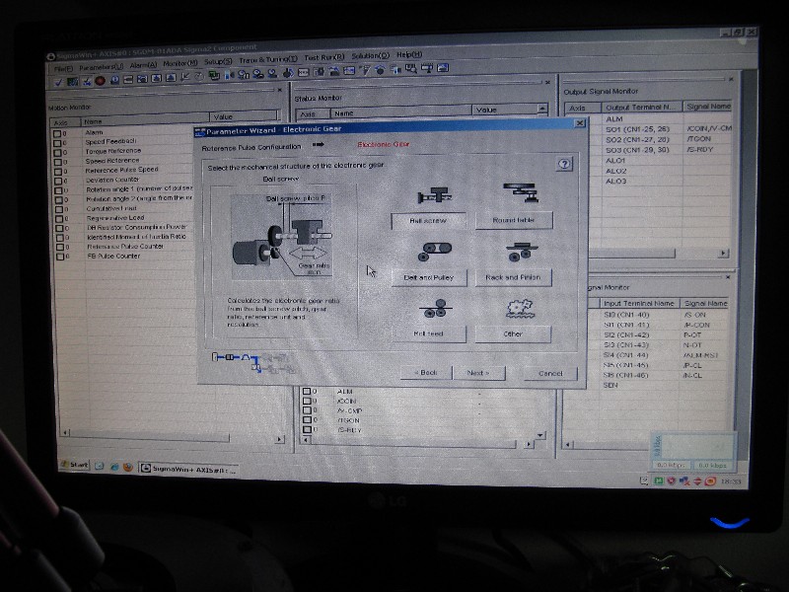Open the Windows Start button
Viewport: 789px width, 592px height.
click(74, 465)
